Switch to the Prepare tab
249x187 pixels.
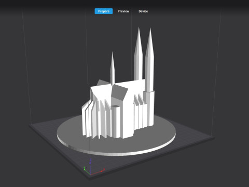(104, 11)
